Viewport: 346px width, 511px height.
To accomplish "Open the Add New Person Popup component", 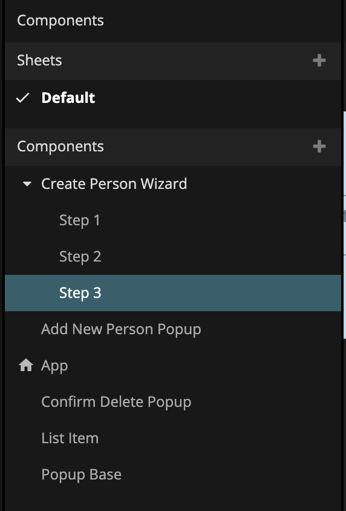I will coord(121,329).
